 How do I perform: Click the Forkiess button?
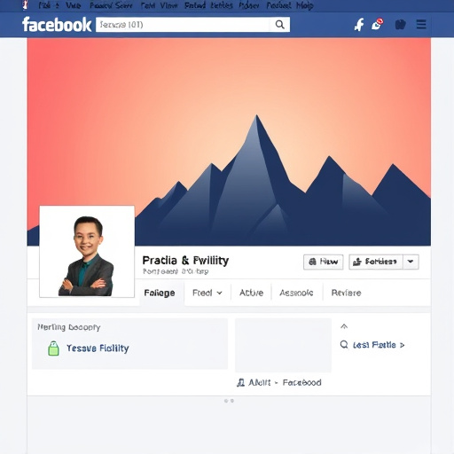[x=376, y=262]
